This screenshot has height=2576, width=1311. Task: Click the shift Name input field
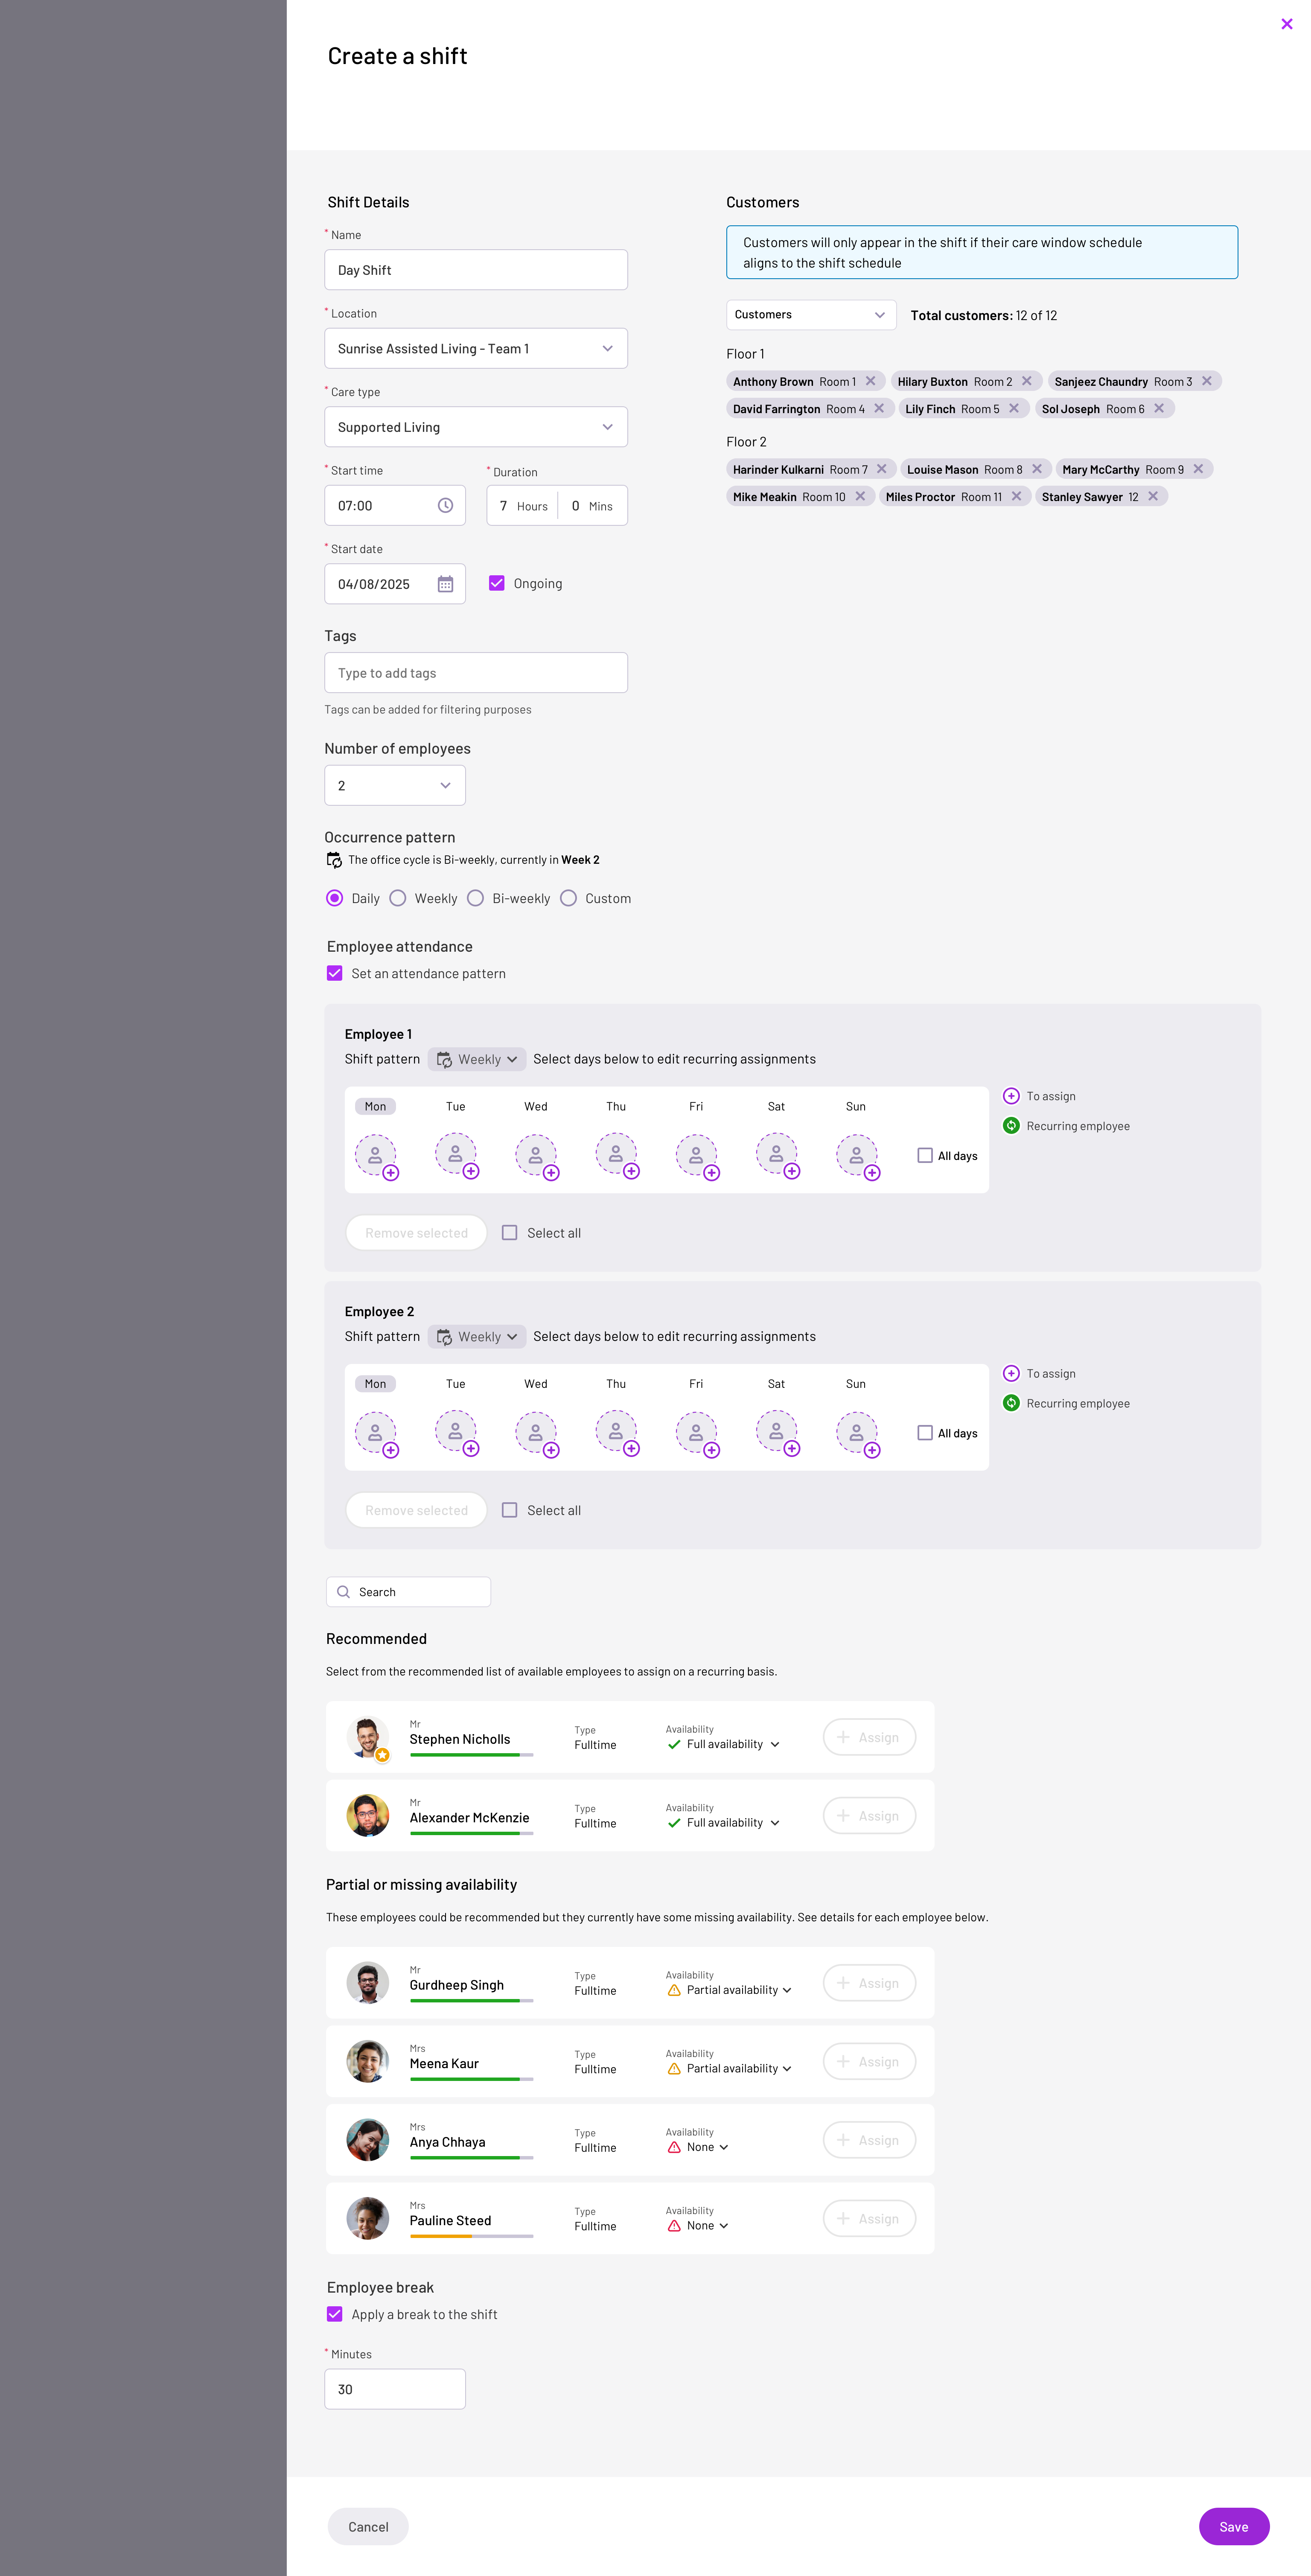(476, 270)
